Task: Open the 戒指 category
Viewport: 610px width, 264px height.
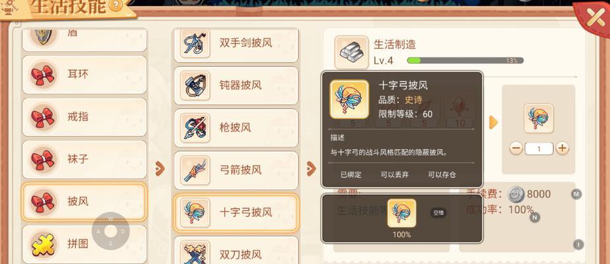Action: click(85, 117)
